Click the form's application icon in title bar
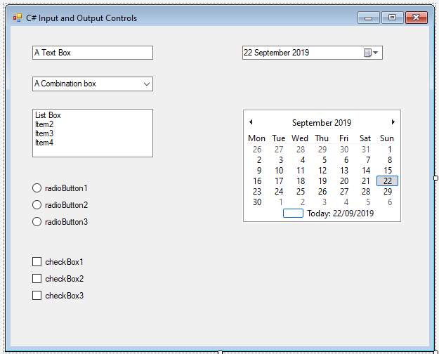 18,18
